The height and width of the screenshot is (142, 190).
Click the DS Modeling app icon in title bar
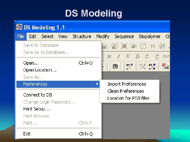coord(19,27)
